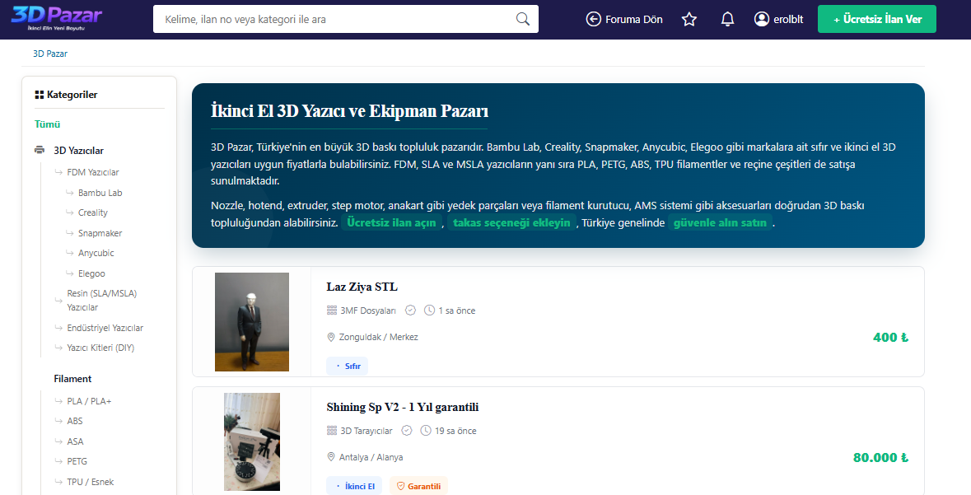
Task: Click the Ücretsiz ilan açın link
Action: pyautogui.click(x=391, y=222)
